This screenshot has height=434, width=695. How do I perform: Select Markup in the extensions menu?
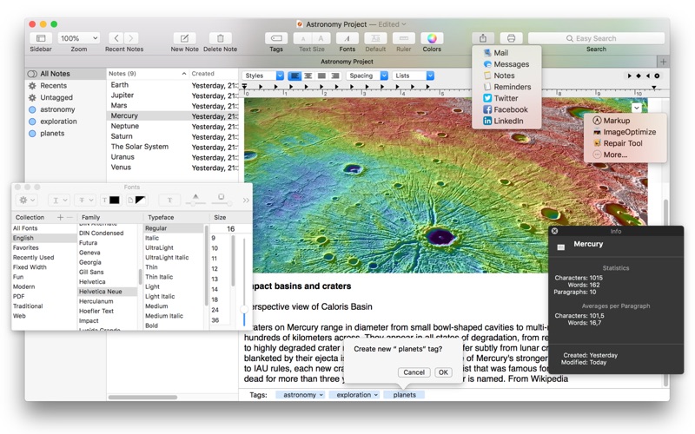[616, 121]
